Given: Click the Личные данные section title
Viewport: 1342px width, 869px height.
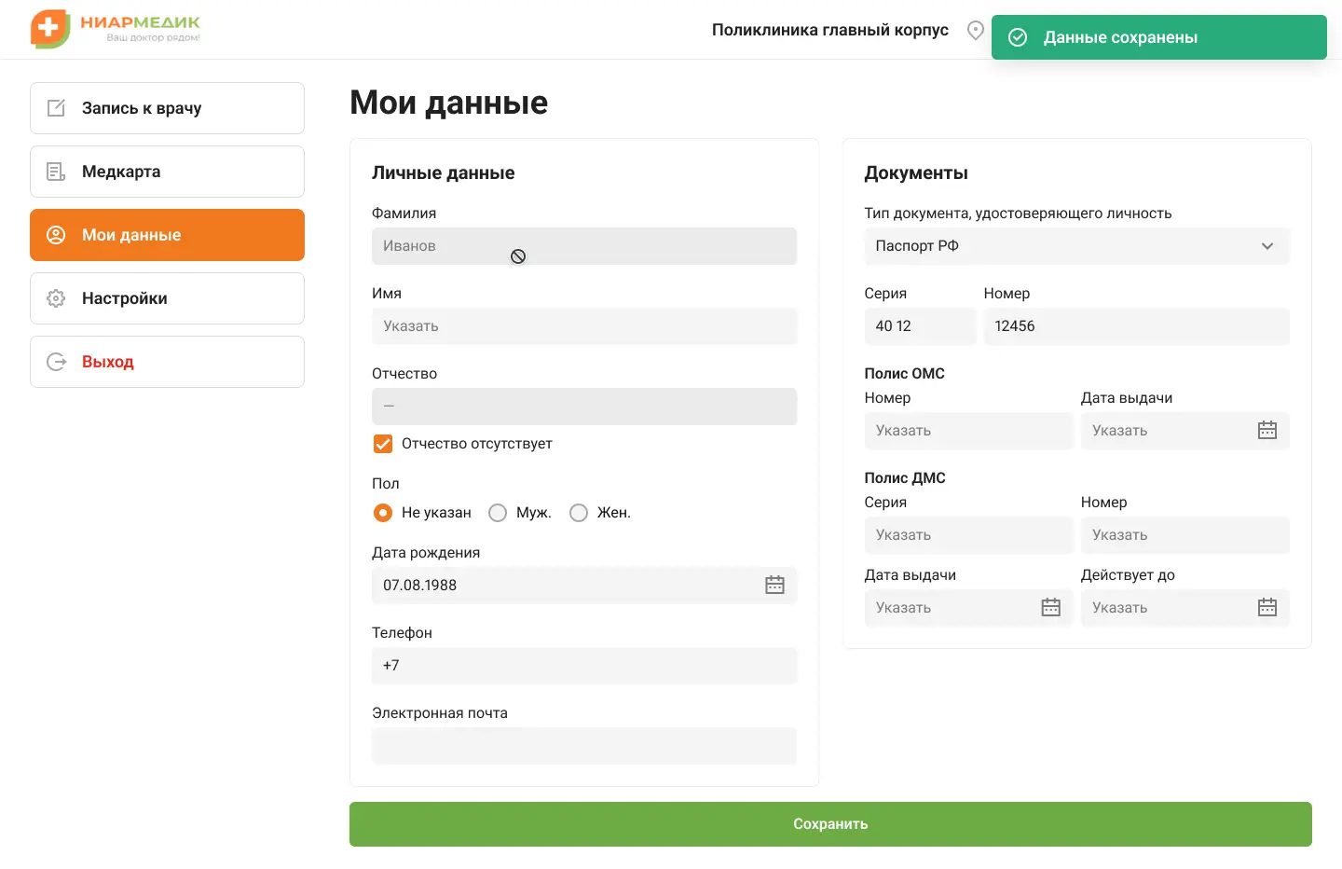Looking at the screenshot, I should [444, 172].
